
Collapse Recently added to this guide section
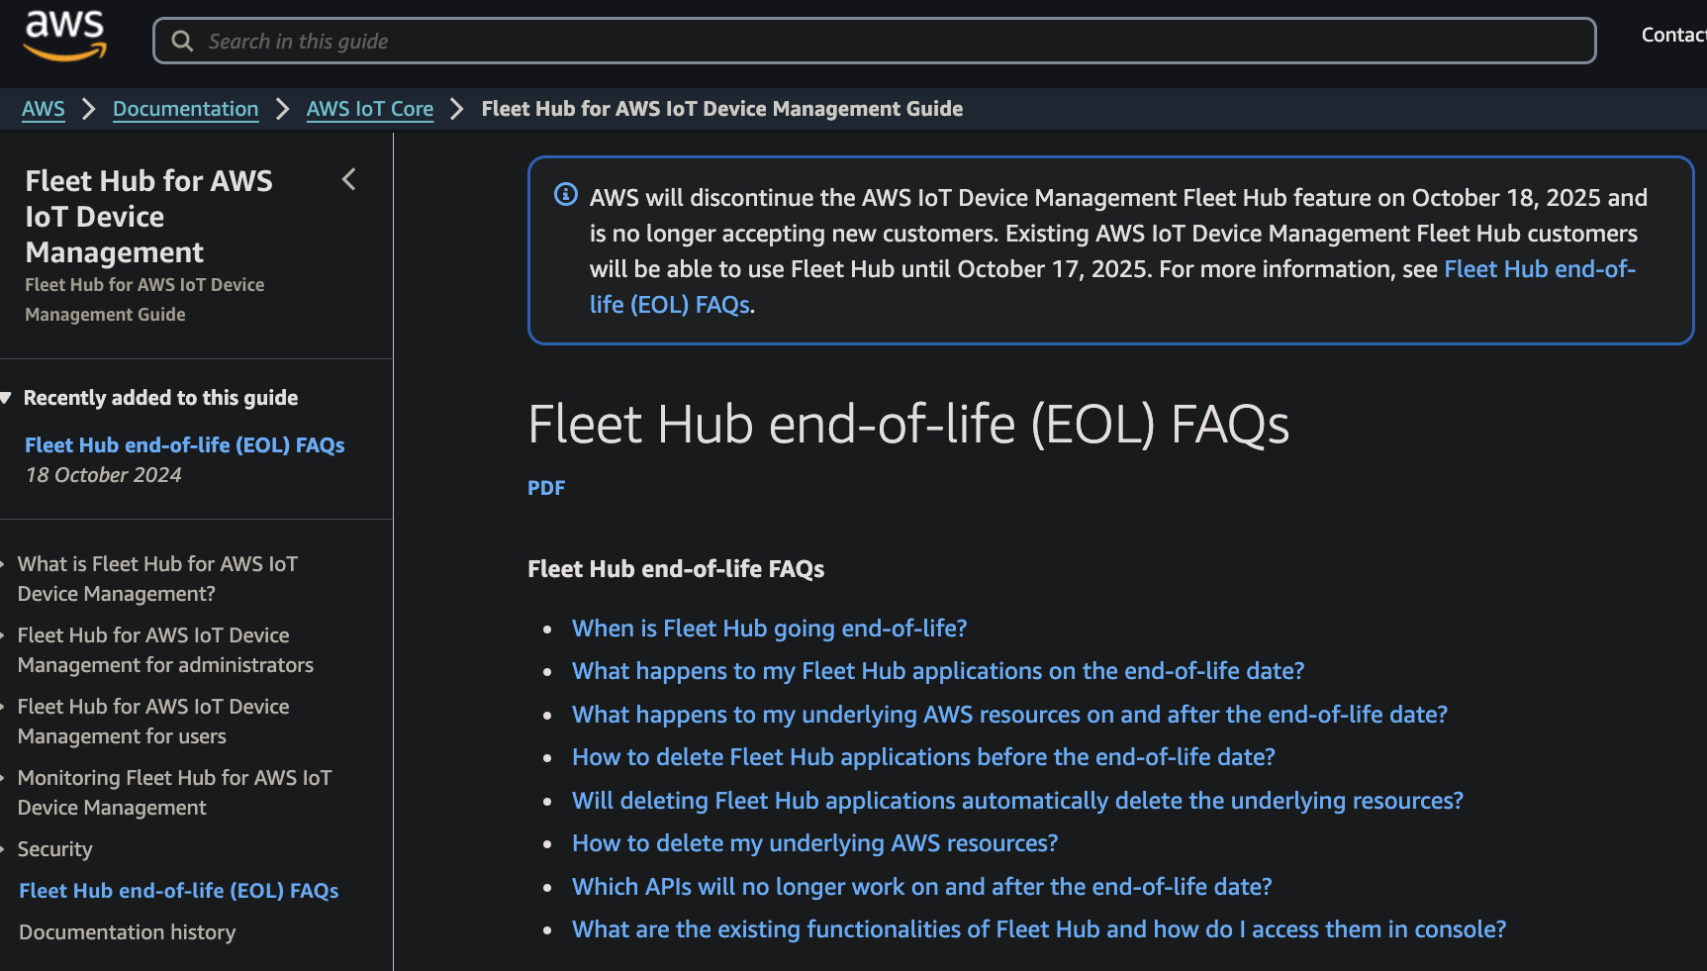coord(6,398)
